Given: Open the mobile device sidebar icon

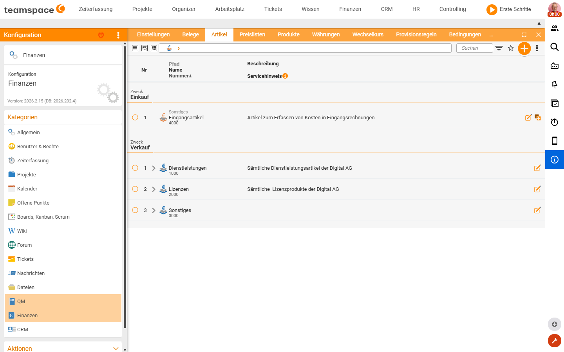Looking at the screenshot, I should click(555, 141).
